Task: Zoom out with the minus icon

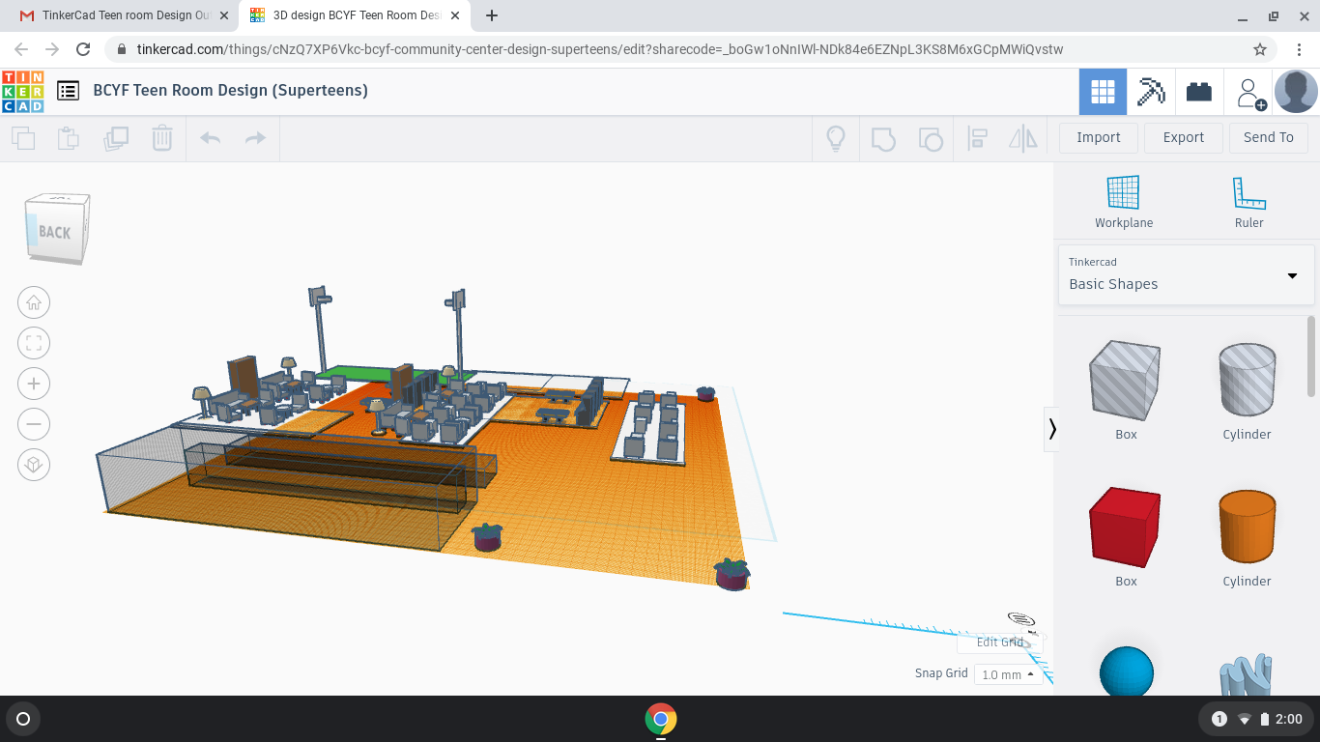Action: point(34,424)
